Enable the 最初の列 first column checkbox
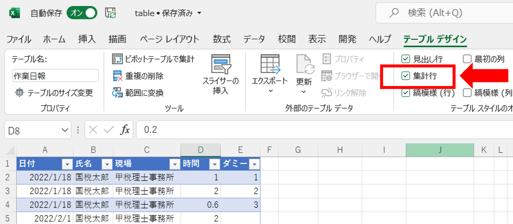 pos(467,59)
